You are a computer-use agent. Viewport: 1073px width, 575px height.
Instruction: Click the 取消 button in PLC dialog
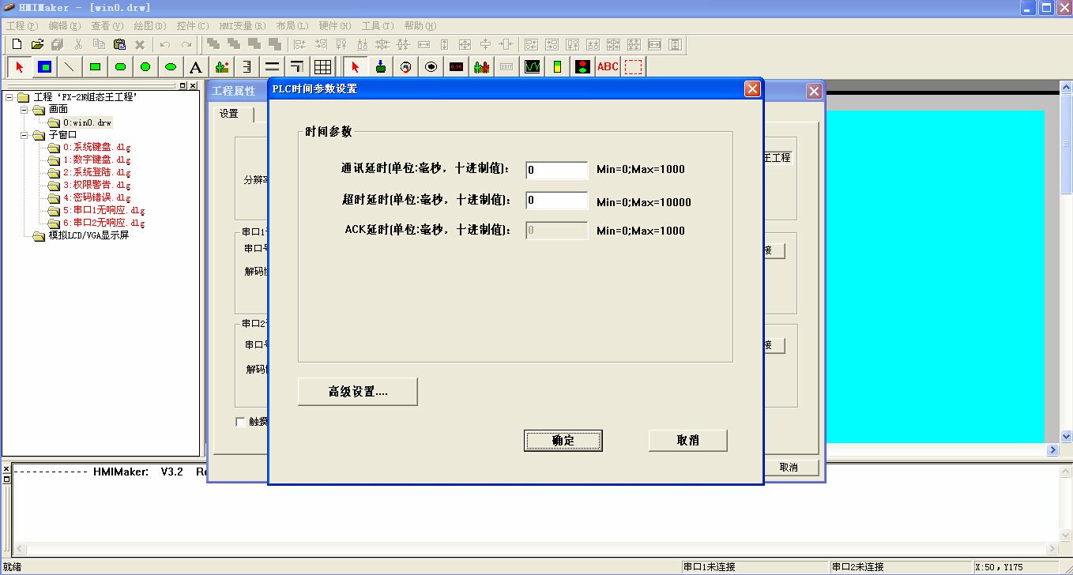pyautogui.click(x=687, y=441)
